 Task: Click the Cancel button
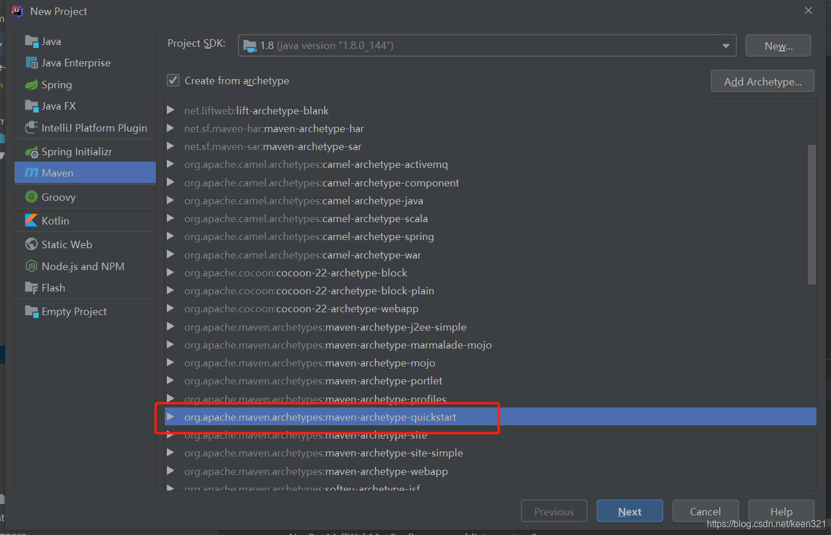click(705, 511)
